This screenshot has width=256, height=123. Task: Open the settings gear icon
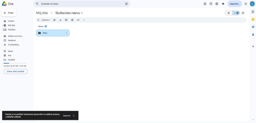(x=217, y=4)
